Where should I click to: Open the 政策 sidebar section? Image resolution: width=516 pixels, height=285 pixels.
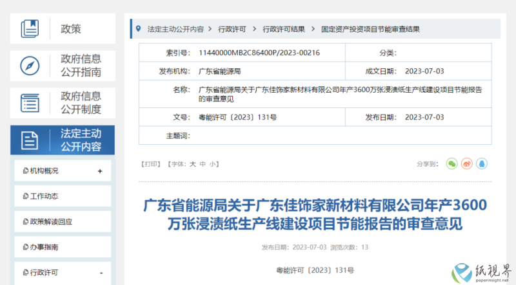63,28
